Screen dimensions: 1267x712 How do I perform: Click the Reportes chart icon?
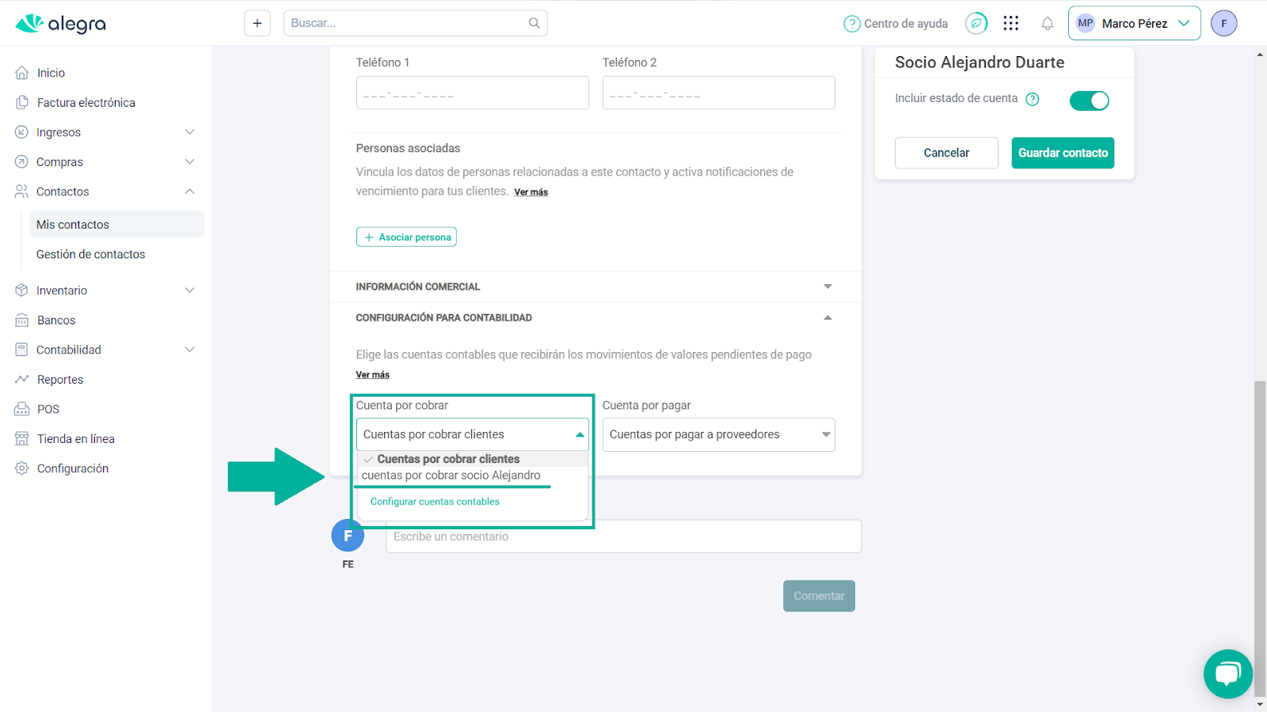(22, 380)
